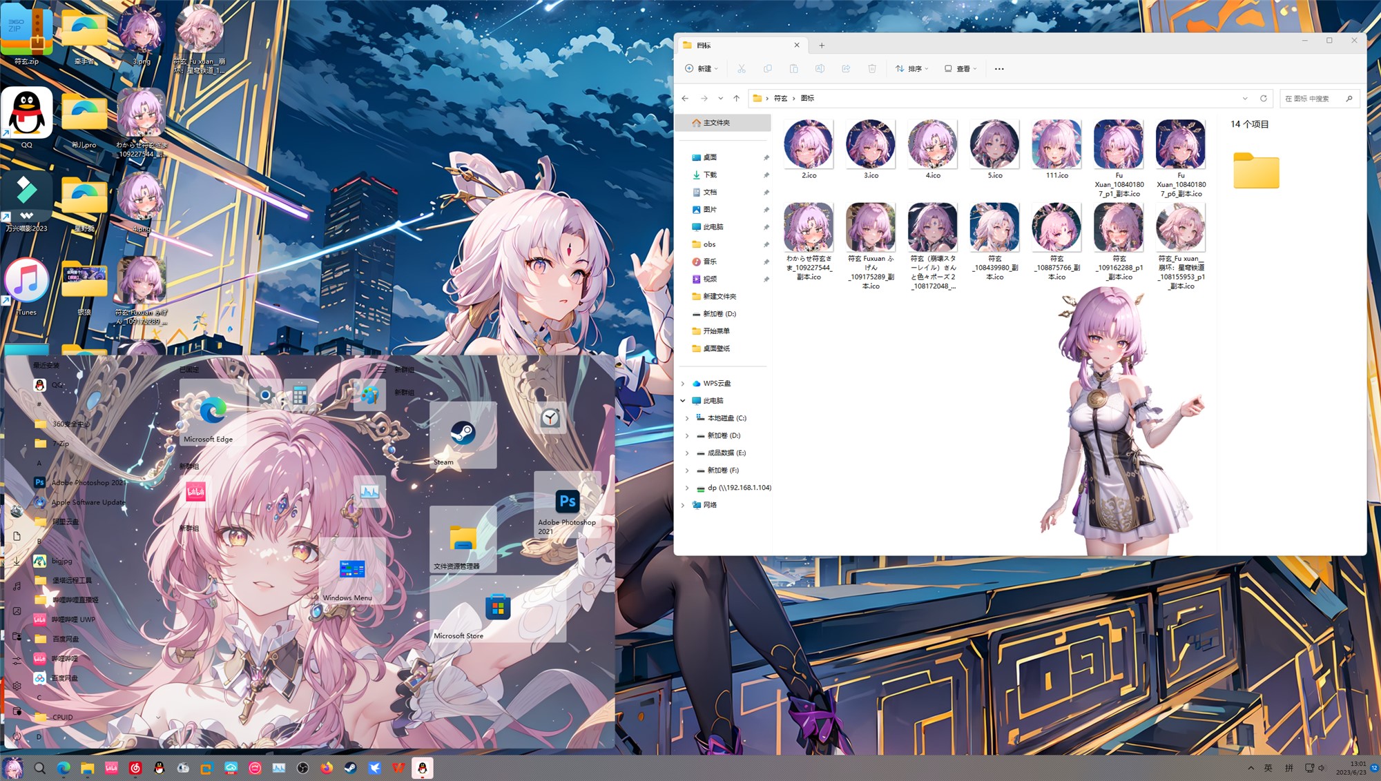Screen dimensions: 1381x781
Task: Open the 查看 (View) dropdown menu
Action: coord(960,69)
